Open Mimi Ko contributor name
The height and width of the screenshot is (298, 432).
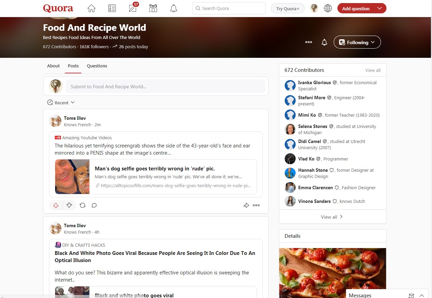coord(307,115)
